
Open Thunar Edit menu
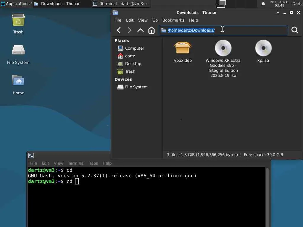130,20
